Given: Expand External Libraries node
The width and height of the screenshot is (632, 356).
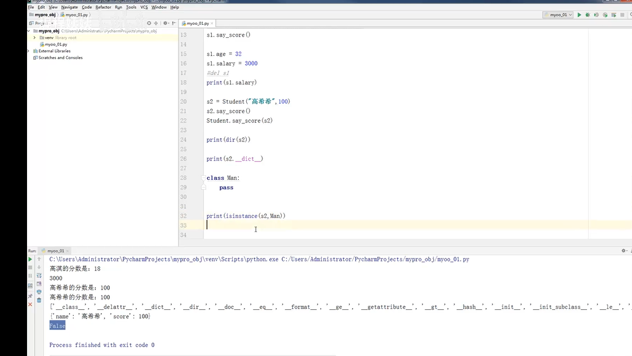Looking at the screenshot, I should pyautogui.click(x=29, y=51).
